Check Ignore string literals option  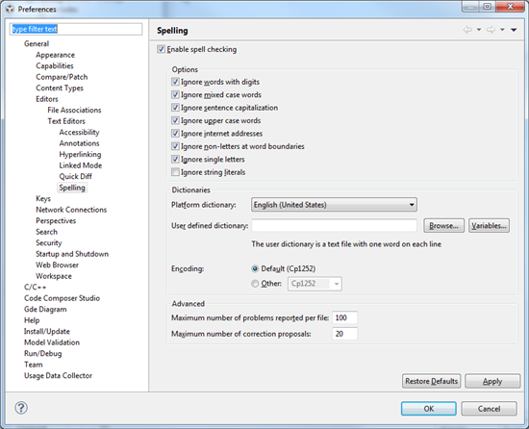click(x=175, y=172)
